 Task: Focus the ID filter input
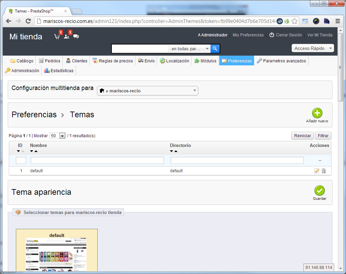(21, 160)
